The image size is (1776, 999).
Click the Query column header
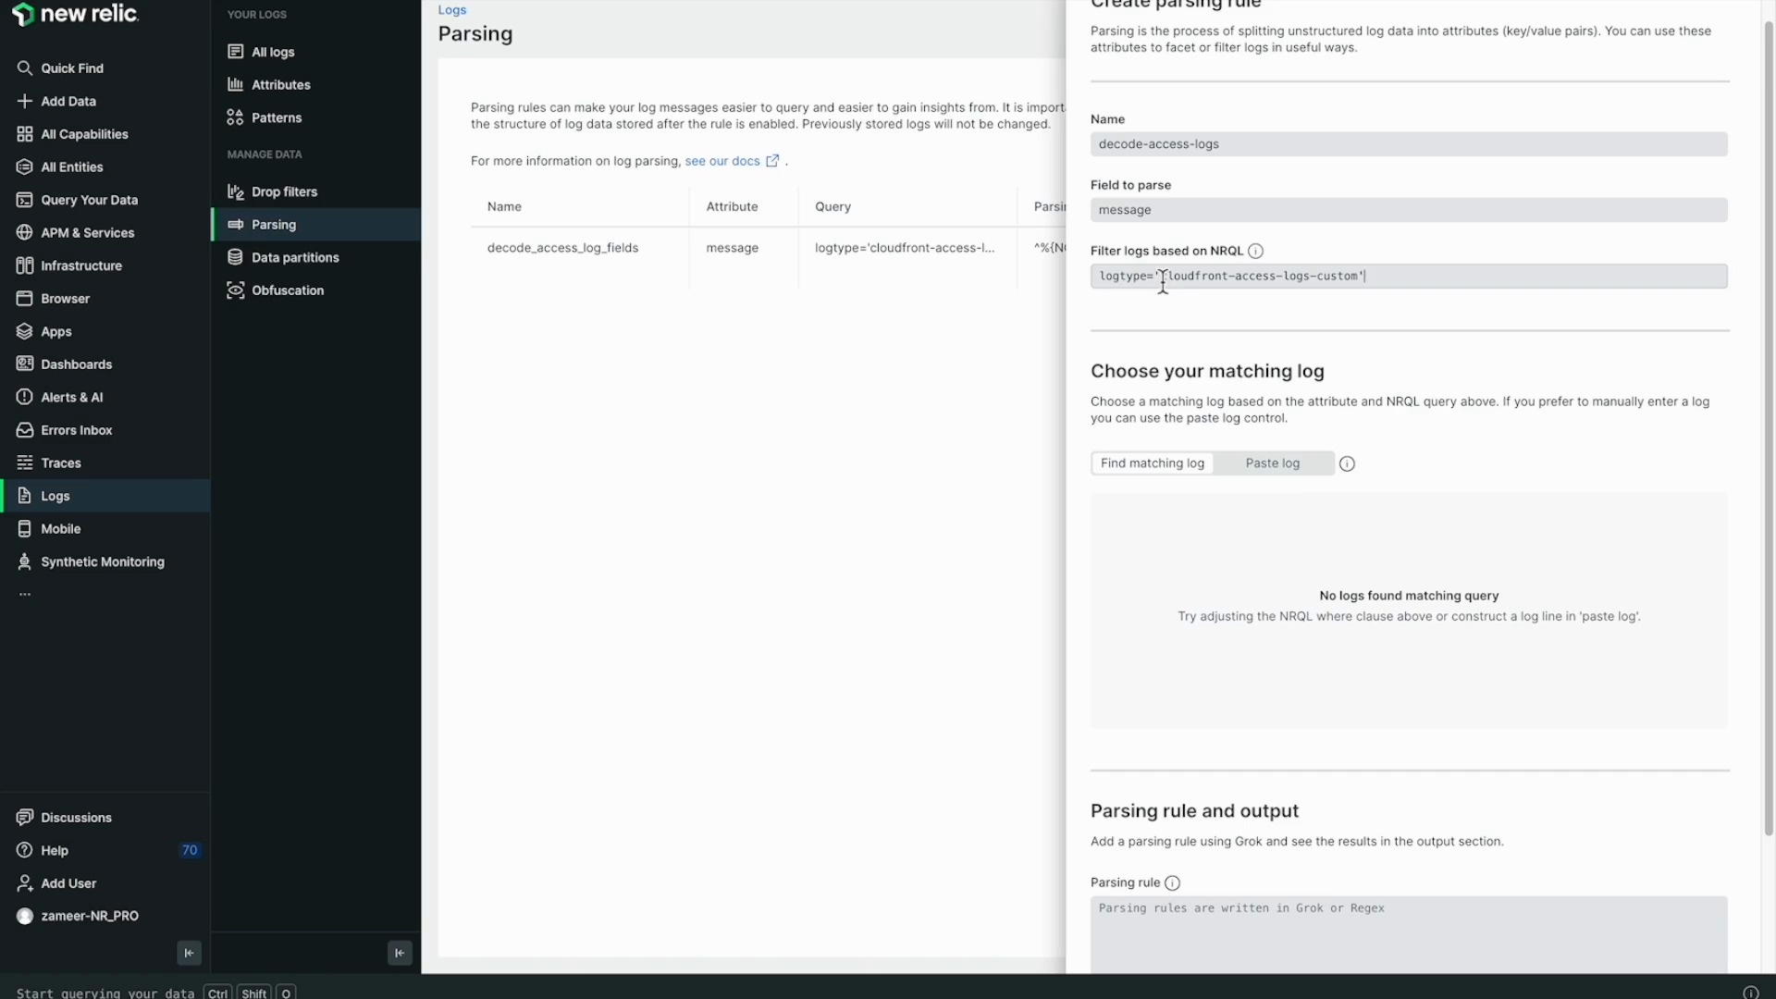(x=832, y=207)
